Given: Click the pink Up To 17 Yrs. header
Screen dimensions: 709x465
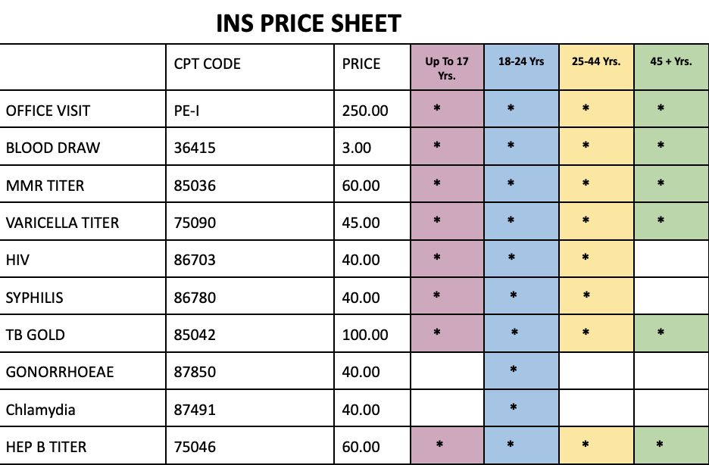Looking at the screenshot, I should coord(447,67).
